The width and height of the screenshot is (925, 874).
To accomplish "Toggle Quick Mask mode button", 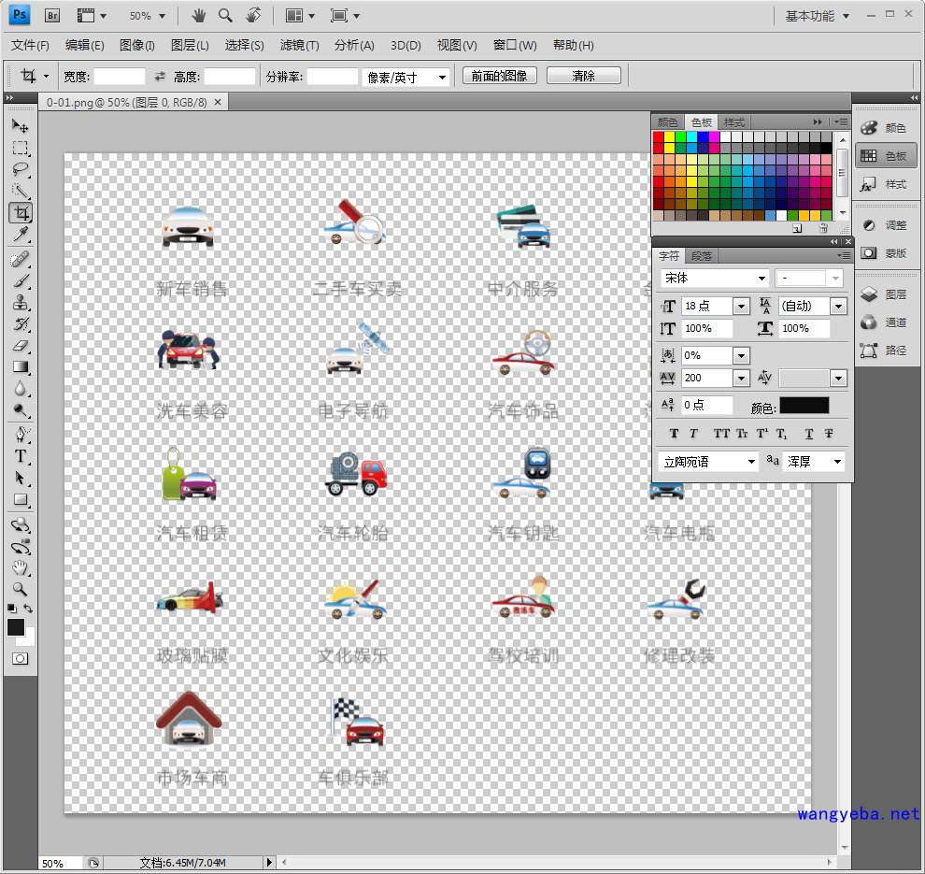I will [x=21, y=658].
